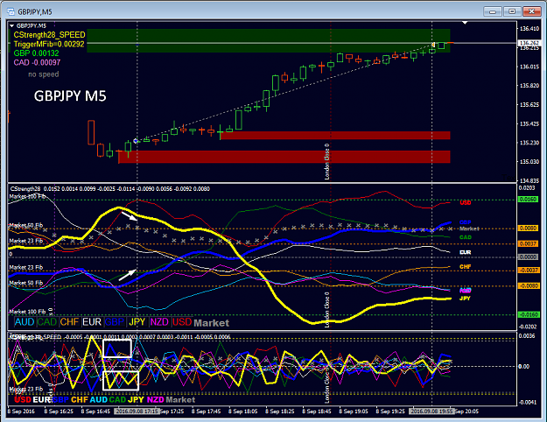Screen dimensions: 547x422
Task: Select the green 0.0160 level tag
Action: tap(528, 200)
